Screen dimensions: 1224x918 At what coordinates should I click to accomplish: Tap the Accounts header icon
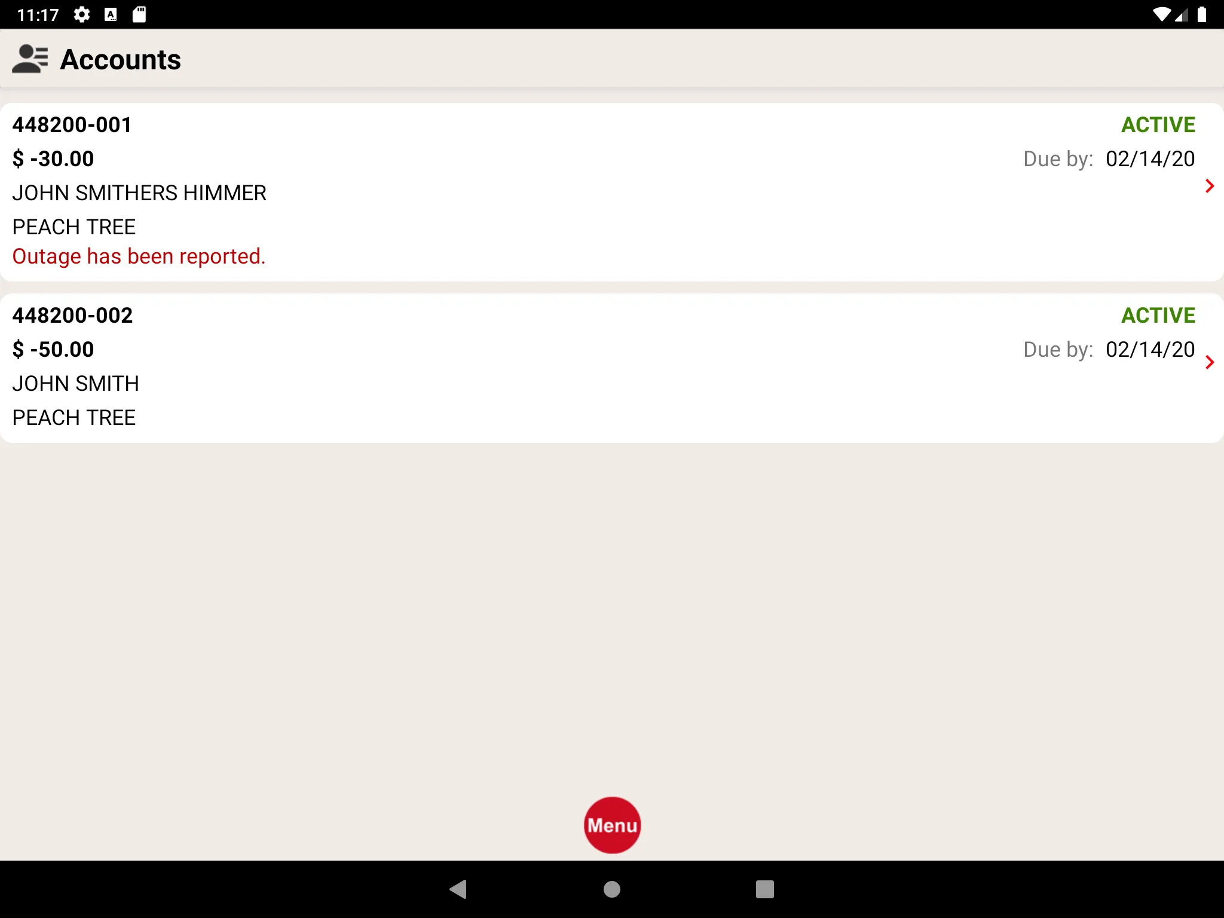(x=29, y=58)
